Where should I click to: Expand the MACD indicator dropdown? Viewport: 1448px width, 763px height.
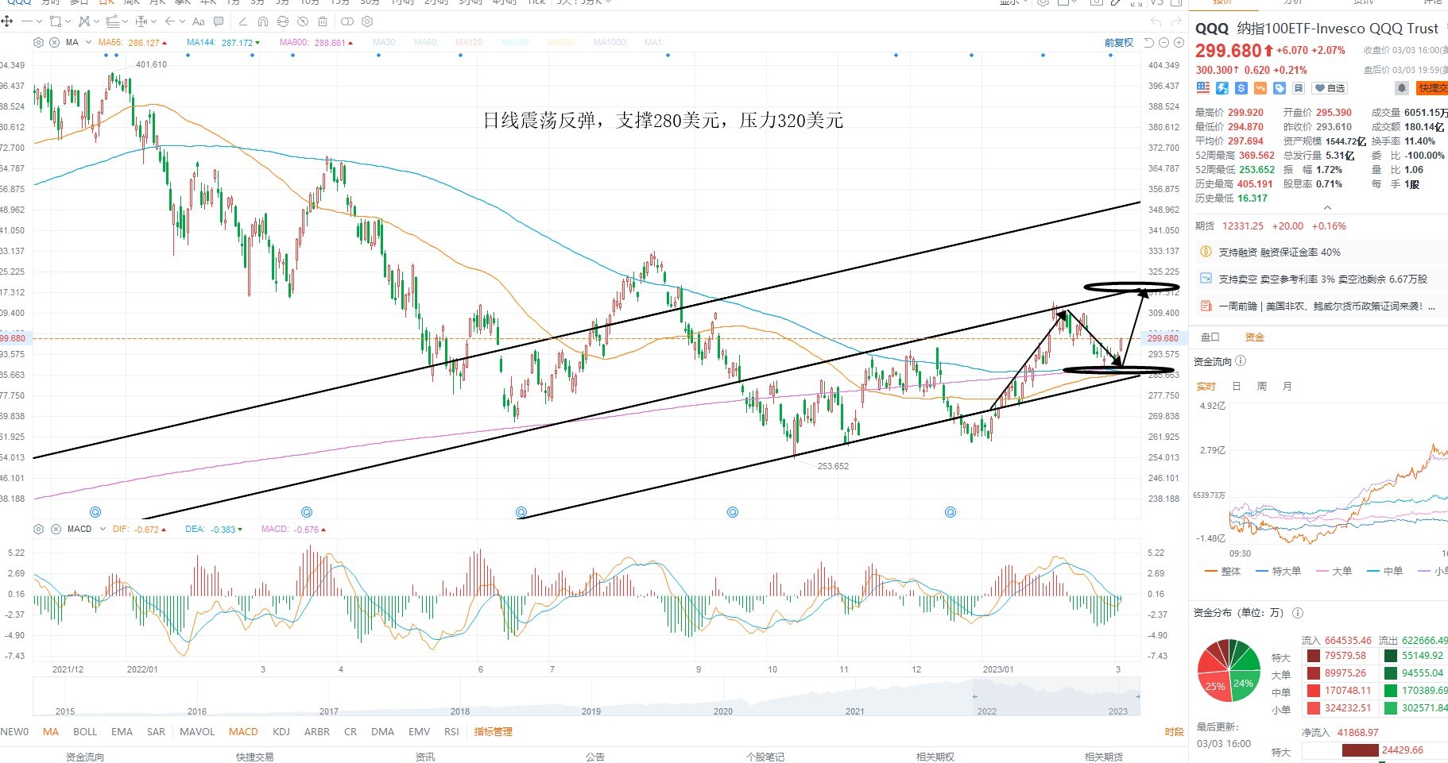tap(103, 529)
